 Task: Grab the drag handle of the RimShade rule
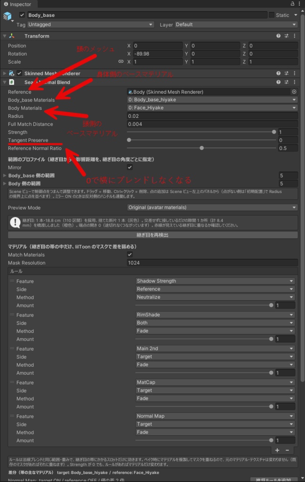pos(12,315)
